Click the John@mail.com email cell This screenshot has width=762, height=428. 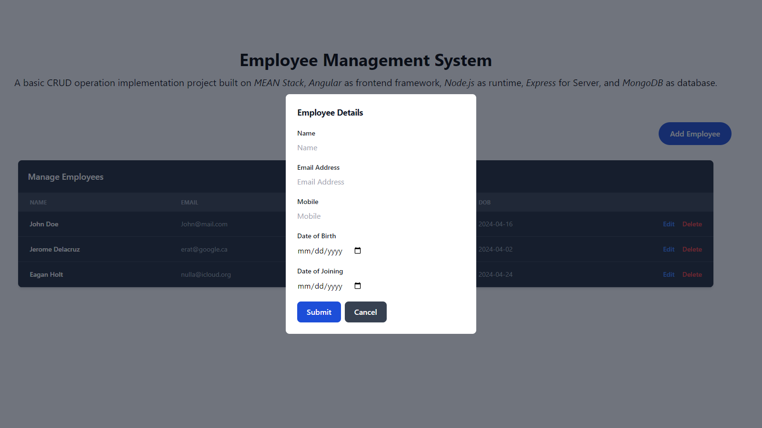coord(204,224)
